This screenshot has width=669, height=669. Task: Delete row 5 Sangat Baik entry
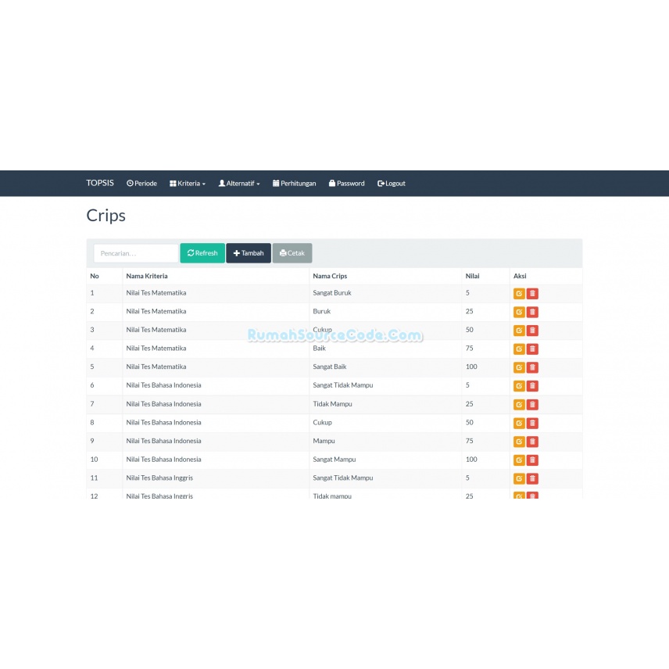(x=532, y=367)
